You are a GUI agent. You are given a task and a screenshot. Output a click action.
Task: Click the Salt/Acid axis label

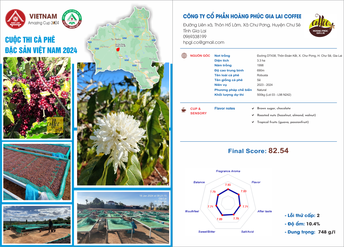247,232
